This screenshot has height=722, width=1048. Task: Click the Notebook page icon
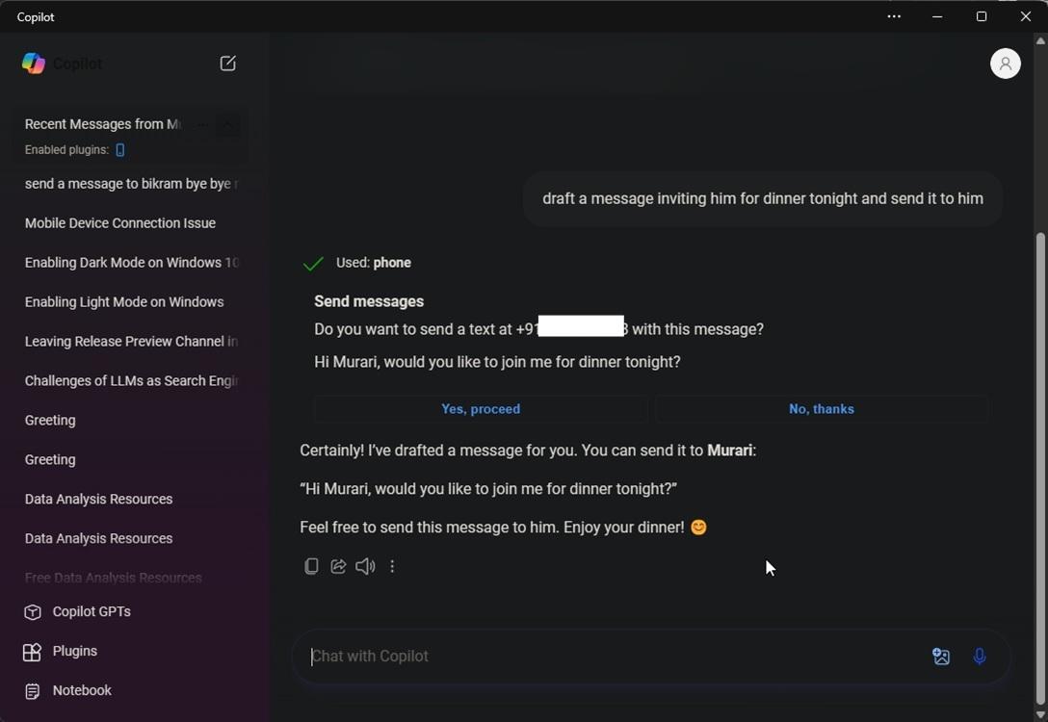point(32,691)
